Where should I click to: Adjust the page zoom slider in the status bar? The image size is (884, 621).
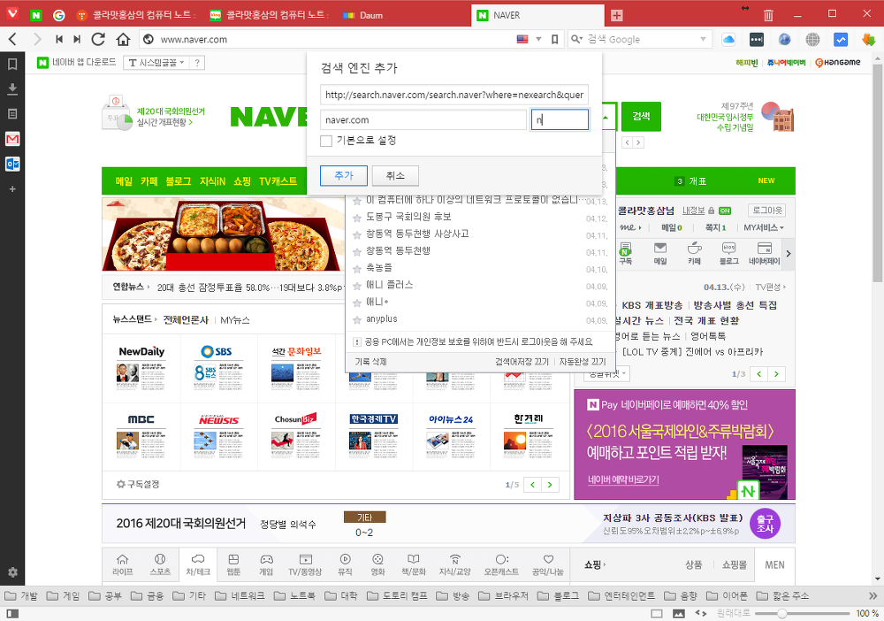tap(783, 613)
